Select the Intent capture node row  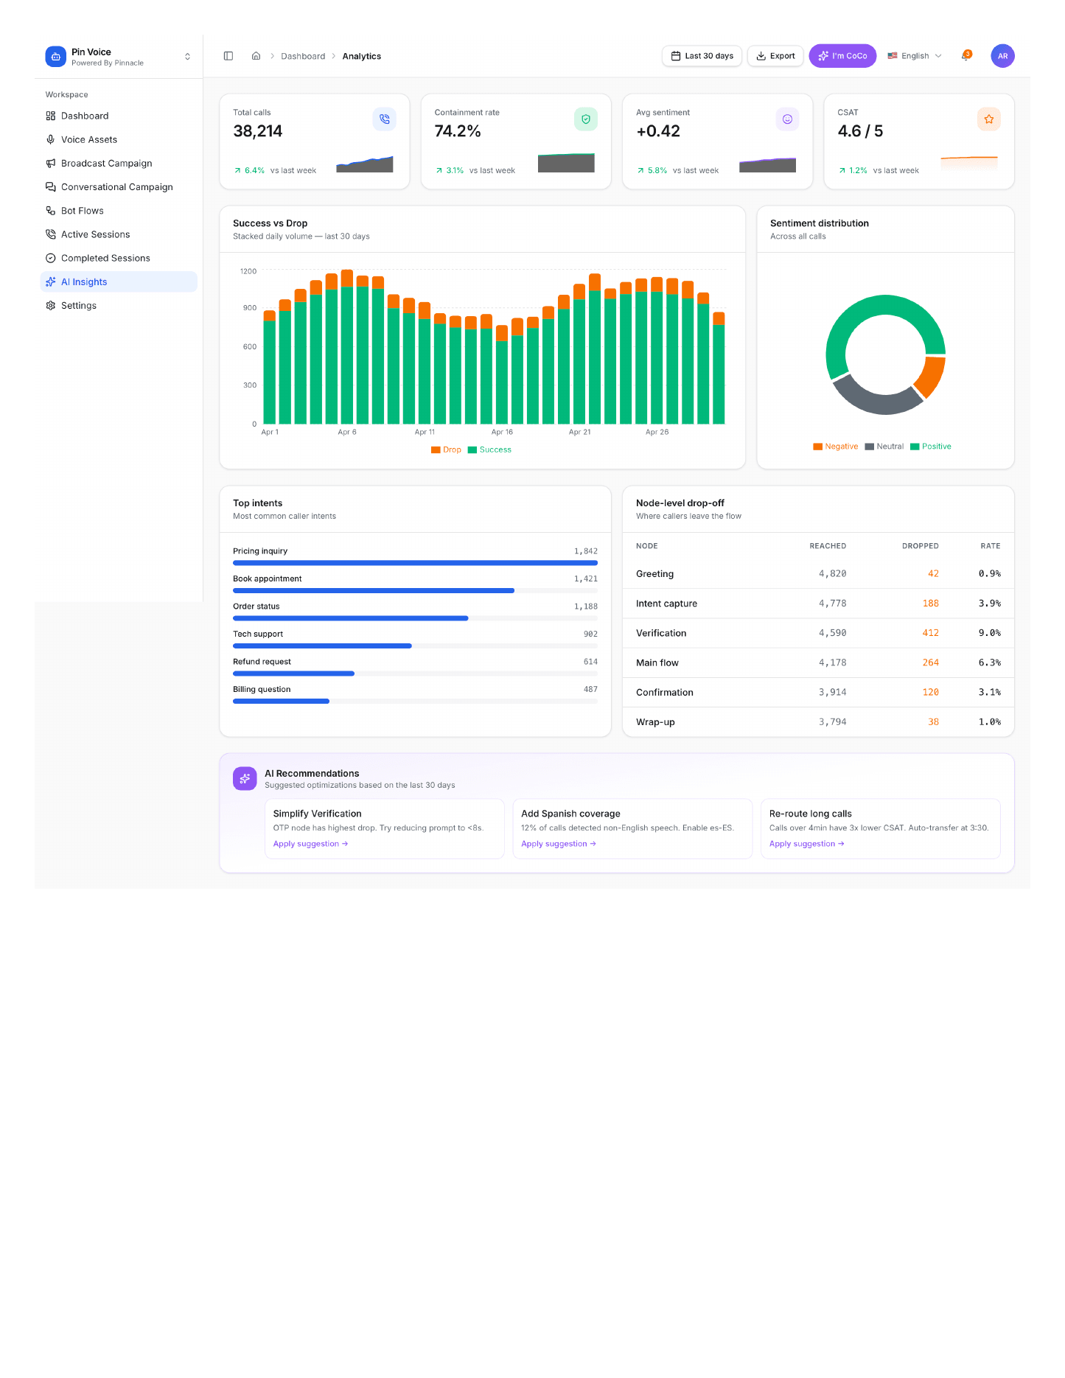point(818,604)
